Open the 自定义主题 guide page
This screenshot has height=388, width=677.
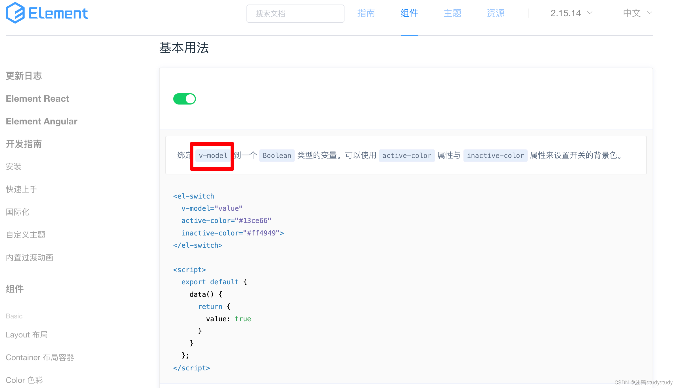click(x=26, y=235)
